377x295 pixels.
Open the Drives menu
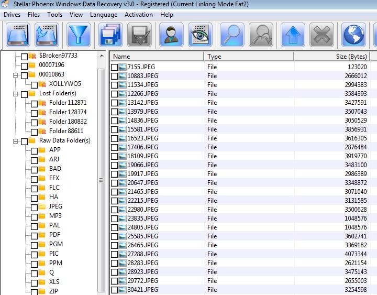click(x=12, y=15)
